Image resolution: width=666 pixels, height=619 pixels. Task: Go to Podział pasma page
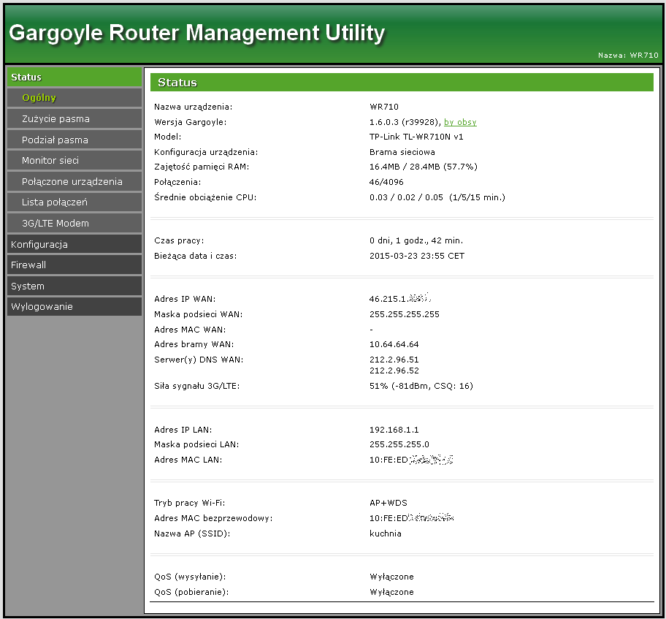(x=55, y=140)
